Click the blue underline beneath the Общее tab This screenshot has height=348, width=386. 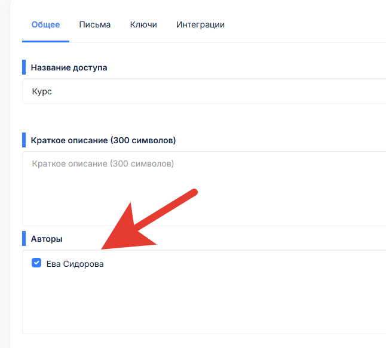coord(45,41)
